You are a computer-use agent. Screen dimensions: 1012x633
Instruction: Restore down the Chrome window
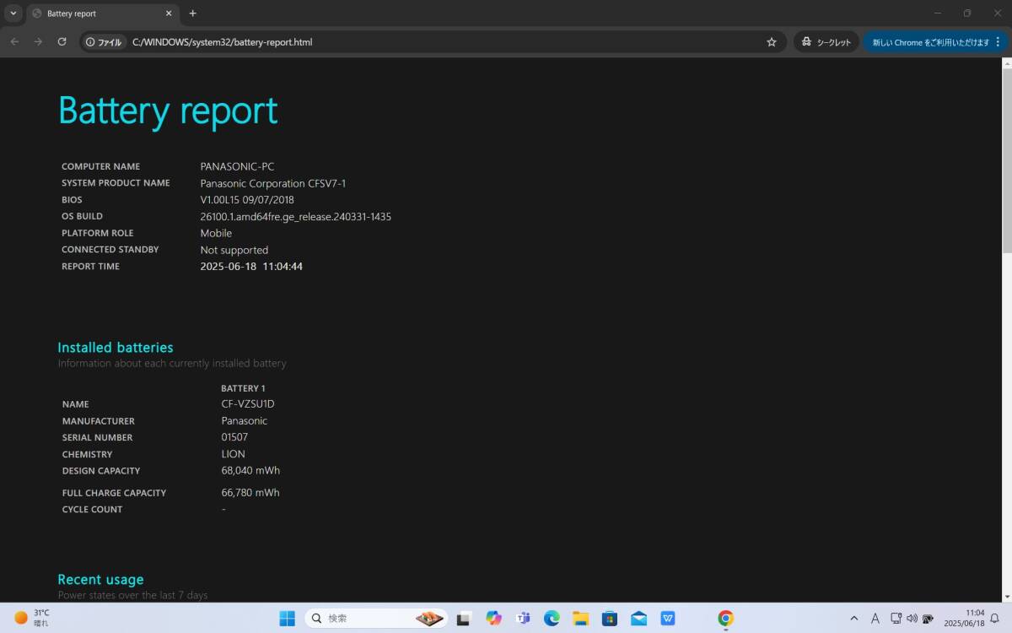[967, 13]
